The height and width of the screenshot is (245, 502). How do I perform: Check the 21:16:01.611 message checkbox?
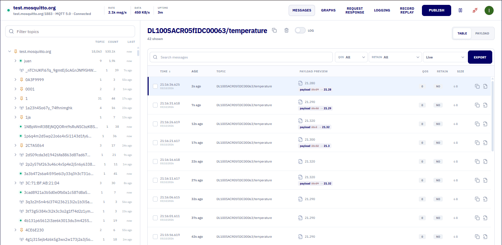coord(155,218)
